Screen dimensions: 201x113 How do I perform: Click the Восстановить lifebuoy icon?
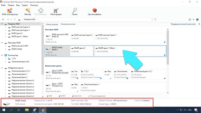[x=41, y=10]
